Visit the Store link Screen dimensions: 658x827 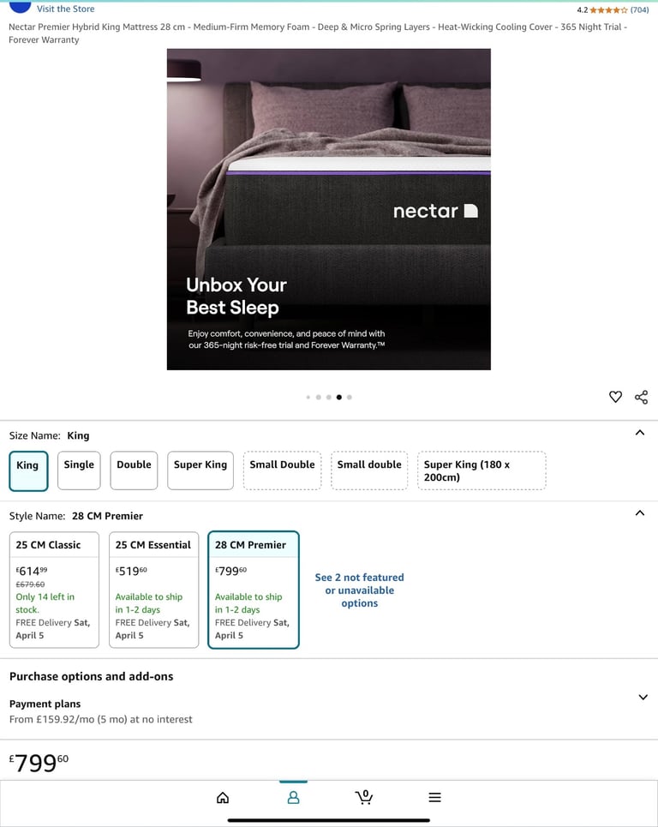tap(65, 9)
